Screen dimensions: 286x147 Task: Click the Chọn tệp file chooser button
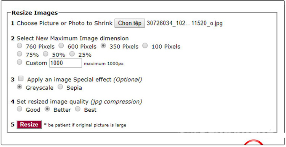[x=130, y=23]
